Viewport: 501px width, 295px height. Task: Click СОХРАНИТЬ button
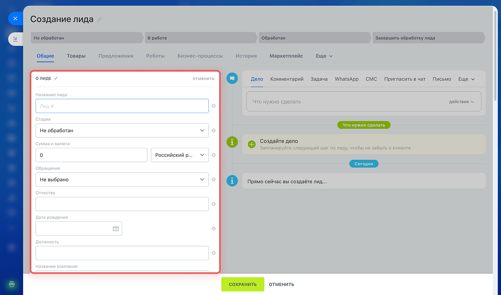click(x=243, y=284)
